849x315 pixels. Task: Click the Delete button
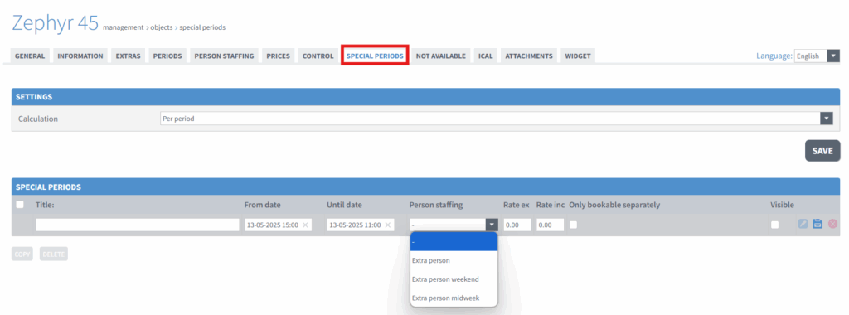pyautogui.click(x=54, y=254)
